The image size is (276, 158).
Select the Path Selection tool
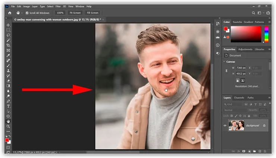(8, 112)
